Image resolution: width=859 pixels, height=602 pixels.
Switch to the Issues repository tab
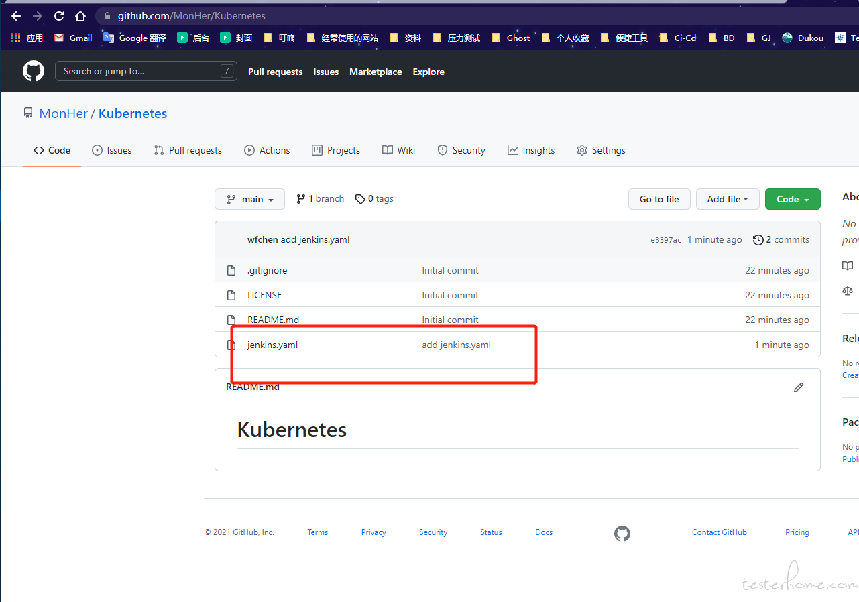[x=112, y=150]
